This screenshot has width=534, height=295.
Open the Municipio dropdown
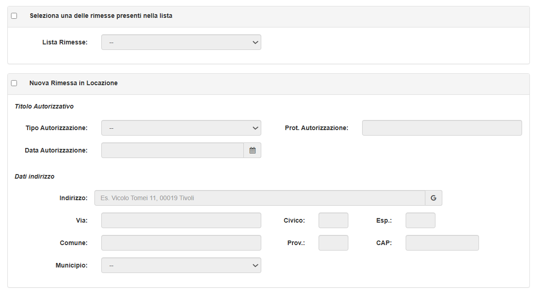[181, 265]
